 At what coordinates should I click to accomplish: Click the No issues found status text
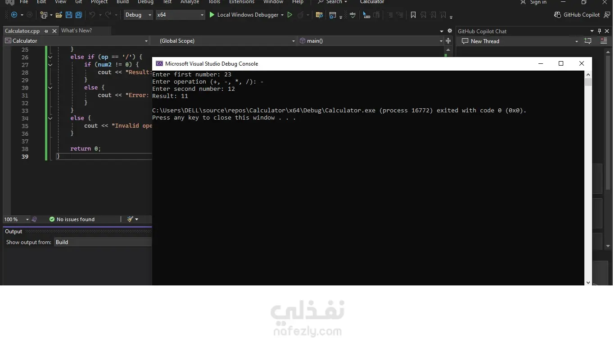click(76, 219)
